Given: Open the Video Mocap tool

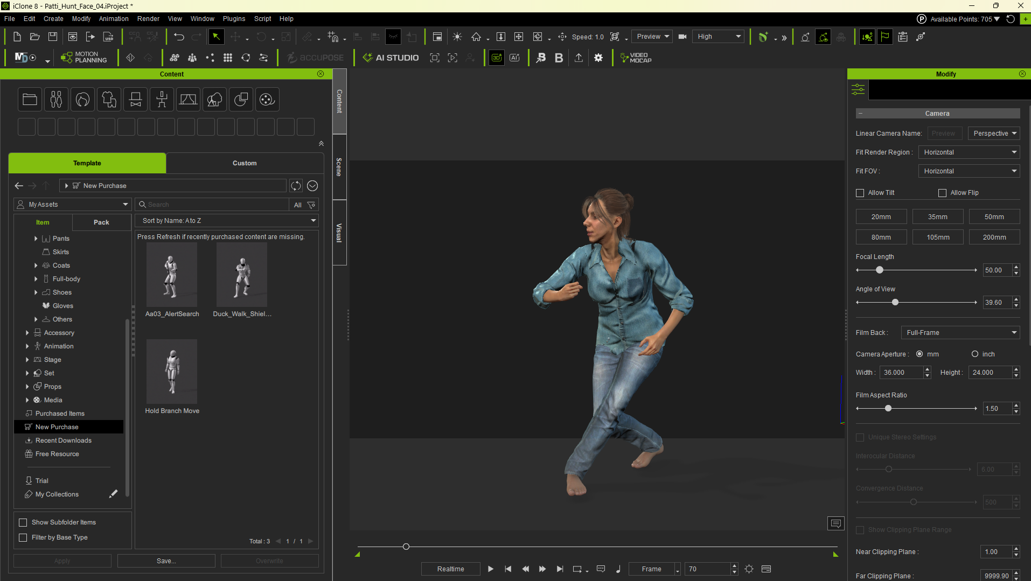Looking at the screenshot, I should tap(636, 58).
